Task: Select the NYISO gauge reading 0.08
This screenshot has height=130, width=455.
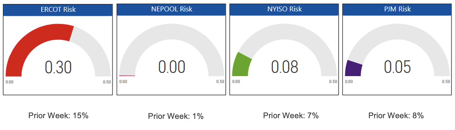Action: (x=284, y=67)
